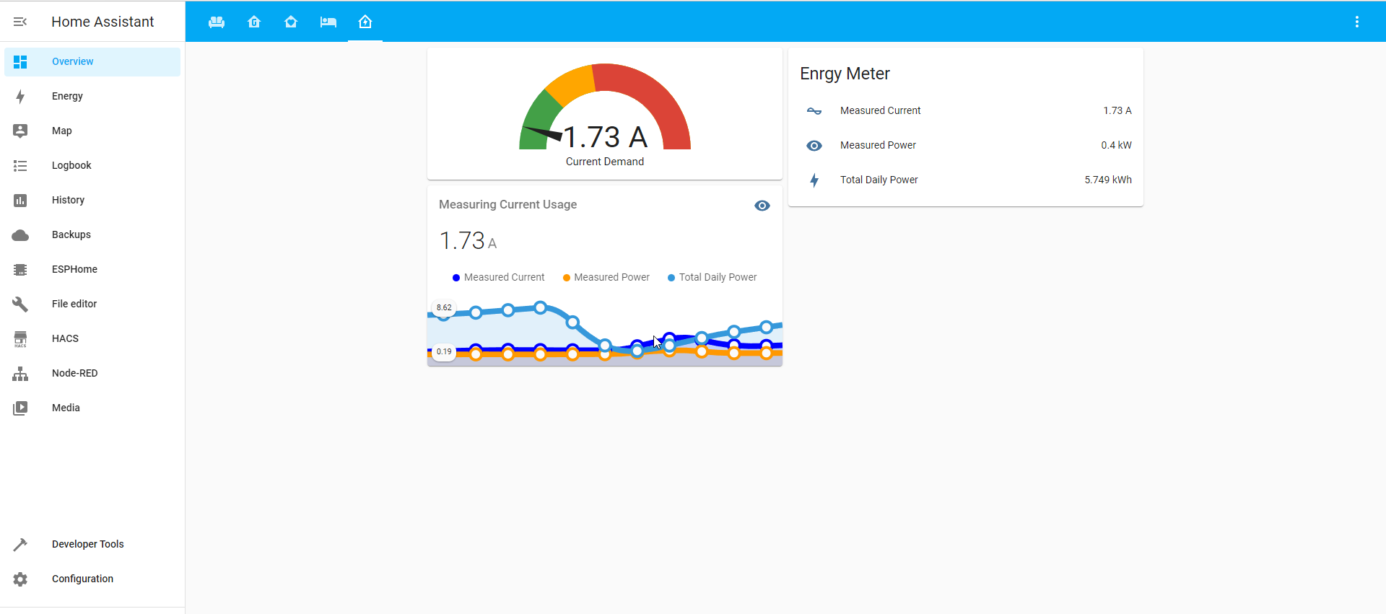Click the Current Demand gauge
This screenshot has width=1386, height=614.
pos(605,115)
